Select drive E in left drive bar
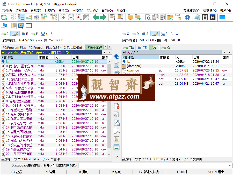 25,34
